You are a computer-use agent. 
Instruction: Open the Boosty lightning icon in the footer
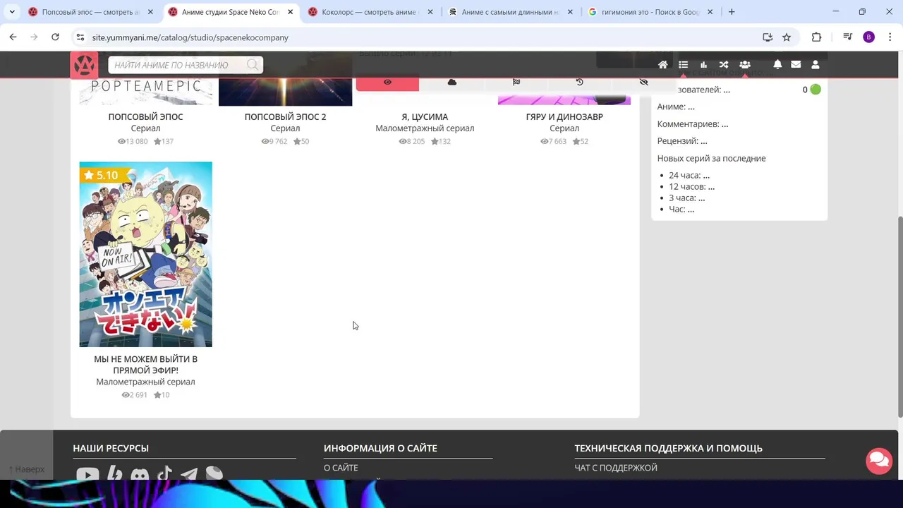click(114, 474)
